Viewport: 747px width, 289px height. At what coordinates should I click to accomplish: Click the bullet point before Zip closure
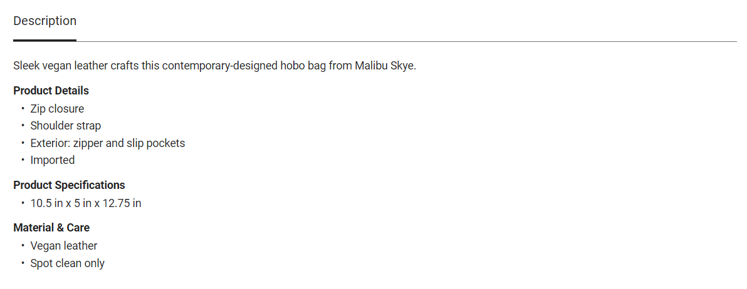point(23,108)
